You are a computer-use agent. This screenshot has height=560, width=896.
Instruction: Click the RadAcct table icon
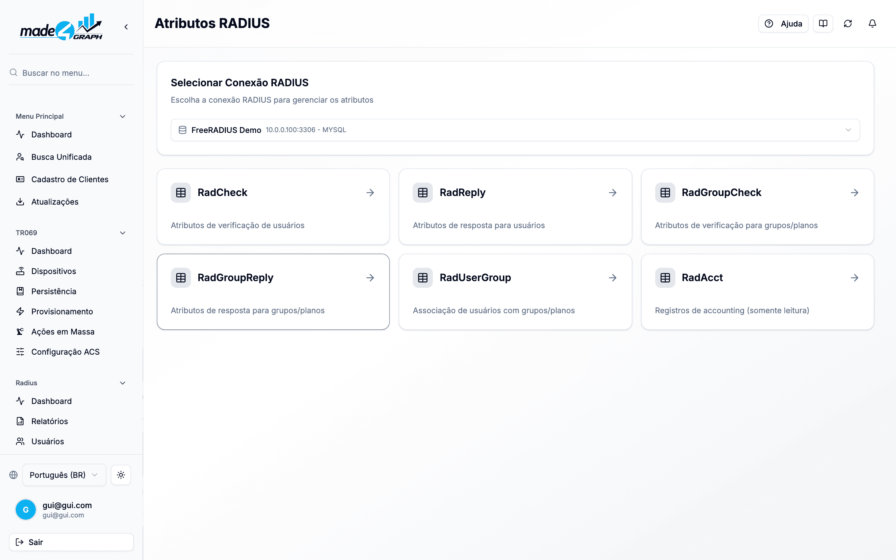pyautogui.click(x=665, y=278)
